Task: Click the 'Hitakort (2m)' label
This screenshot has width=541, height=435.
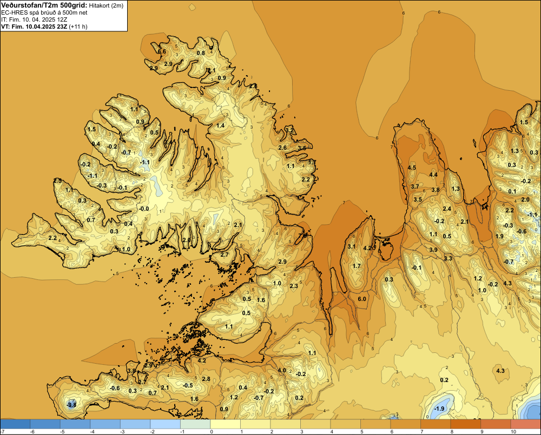Action: [x=106, y=5]
